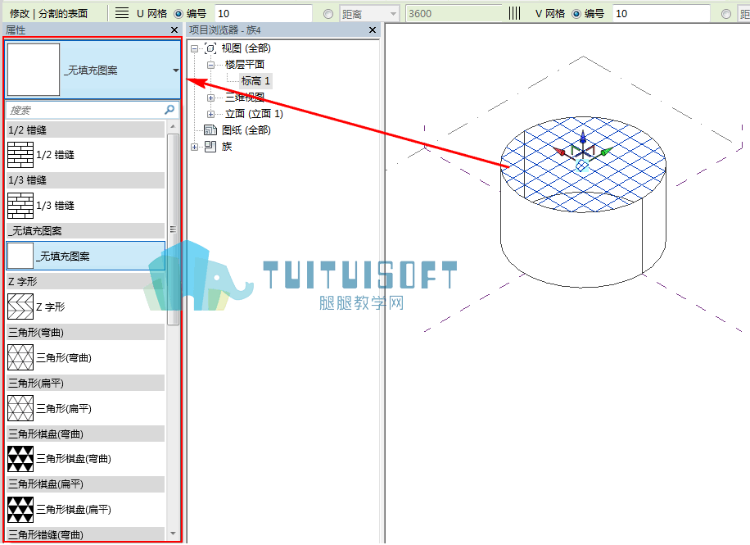The image size is (750, 545).
Task: Click the 图纸 (全部) sheets icon
Action: click(210, 129)
